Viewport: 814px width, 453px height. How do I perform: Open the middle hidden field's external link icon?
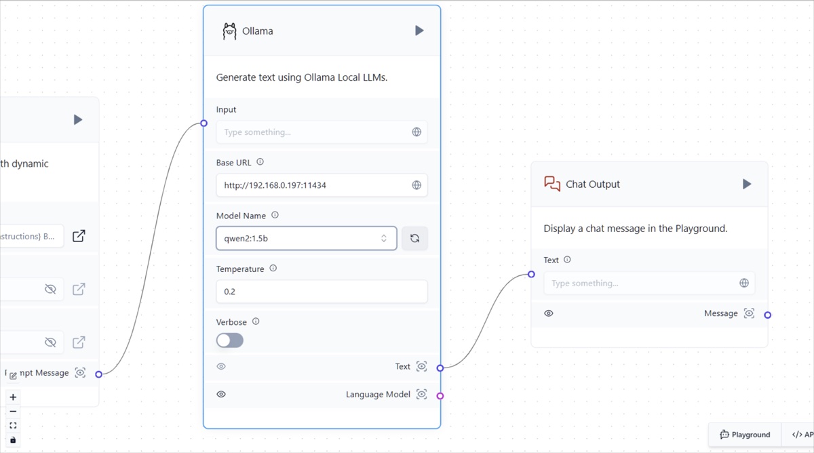pos(79,289)
